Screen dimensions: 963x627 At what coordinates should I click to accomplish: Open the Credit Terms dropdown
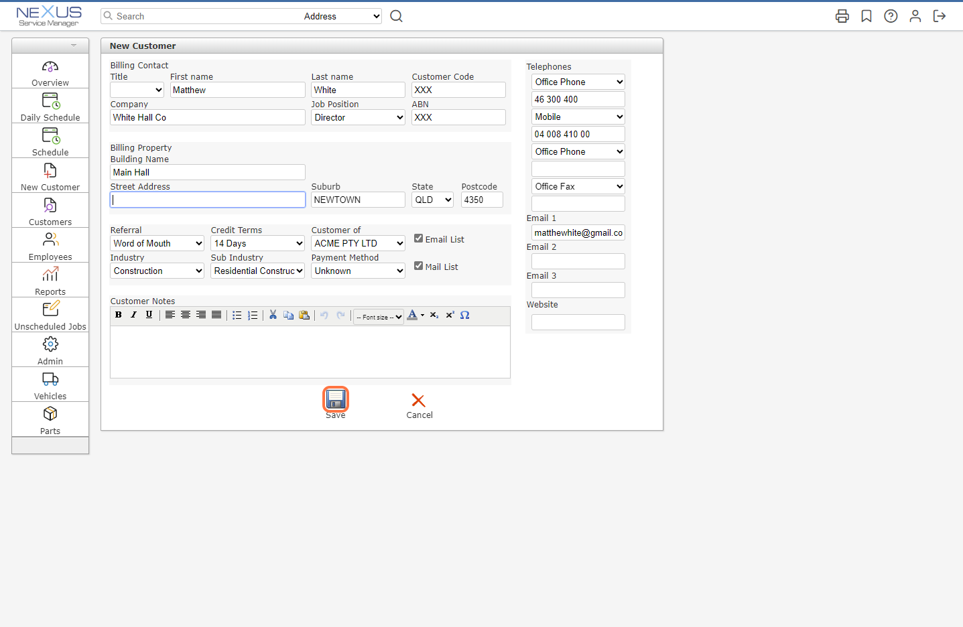(x=257, y=243)
